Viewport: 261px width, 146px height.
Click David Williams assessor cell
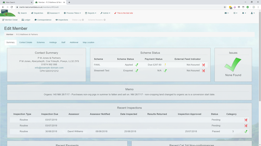coord(75,131)
